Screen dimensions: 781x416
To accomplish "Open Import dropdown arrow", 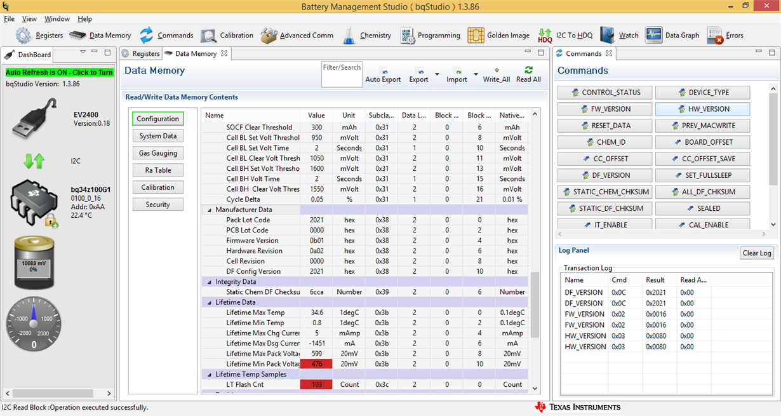I will [476, 75].
